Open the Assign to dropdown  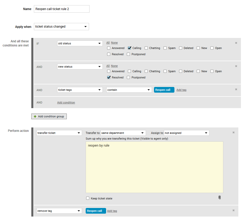(186, 133)
